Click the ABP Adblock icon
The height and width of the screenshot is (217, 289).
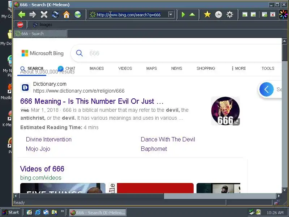pyautogui.click(x=20, y=25)
